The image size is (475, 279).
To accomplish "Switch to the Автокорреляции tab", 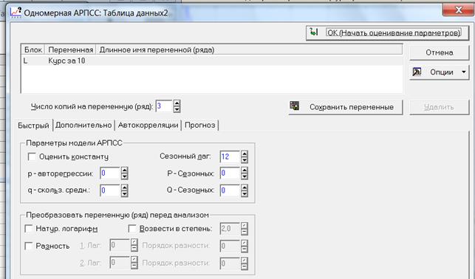I will point(148,125).
